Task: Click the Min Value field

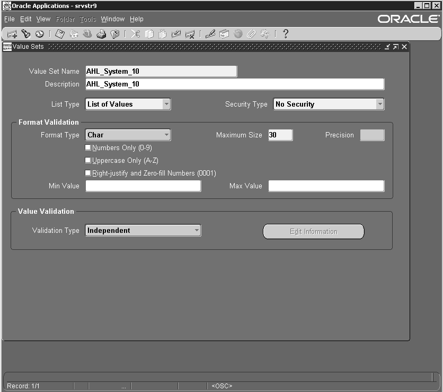Action: (x=143, y=186)
